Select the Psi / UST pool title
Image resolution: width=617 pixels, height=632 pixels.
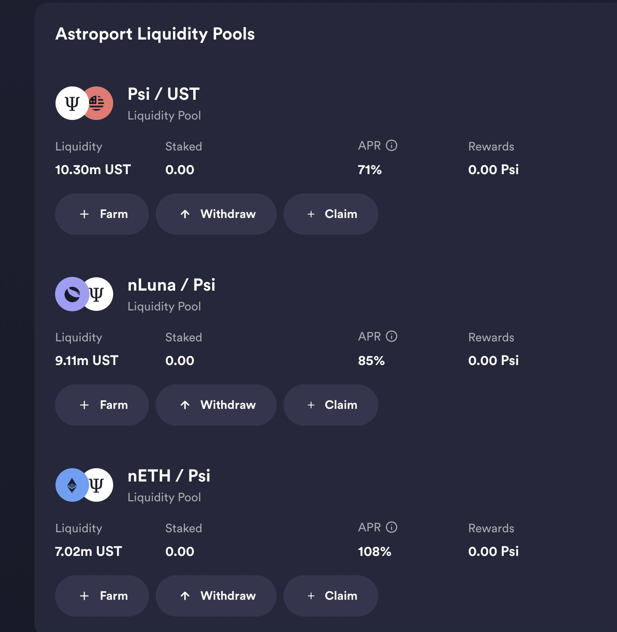tap(164, 94)
